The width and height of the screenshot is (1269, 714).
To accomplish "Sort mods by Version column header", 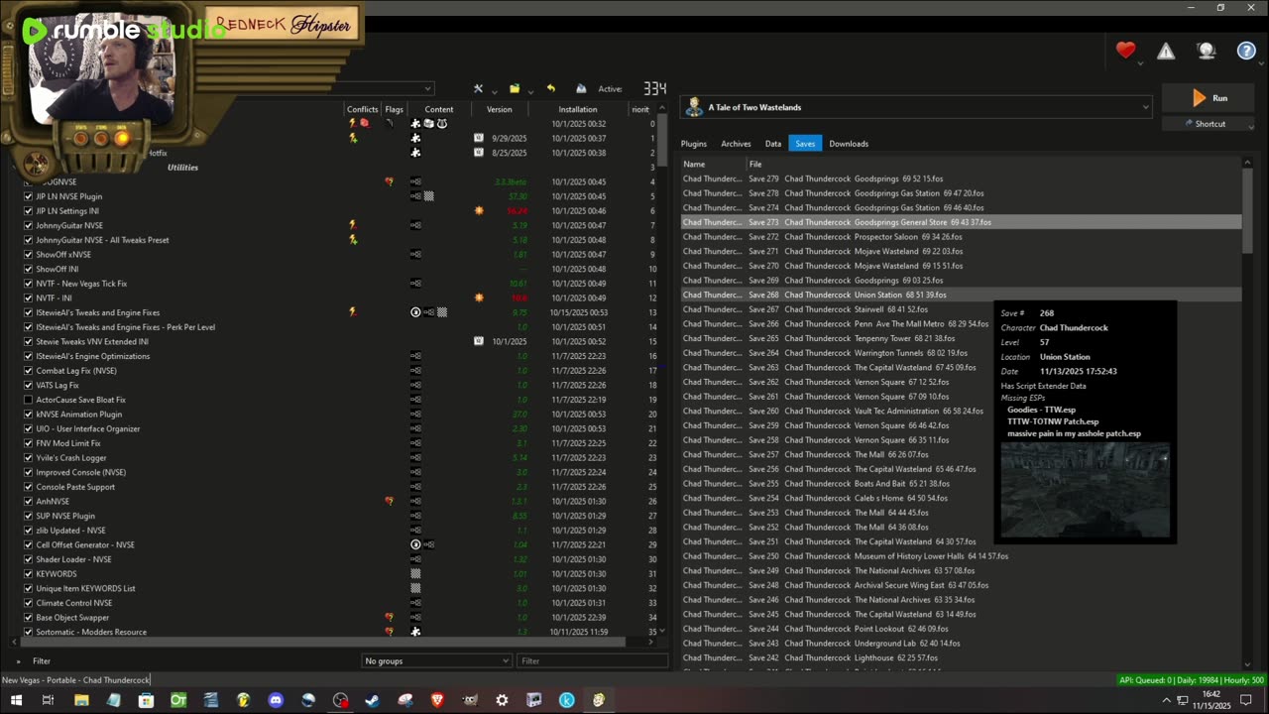I will [x=499, y=109].
